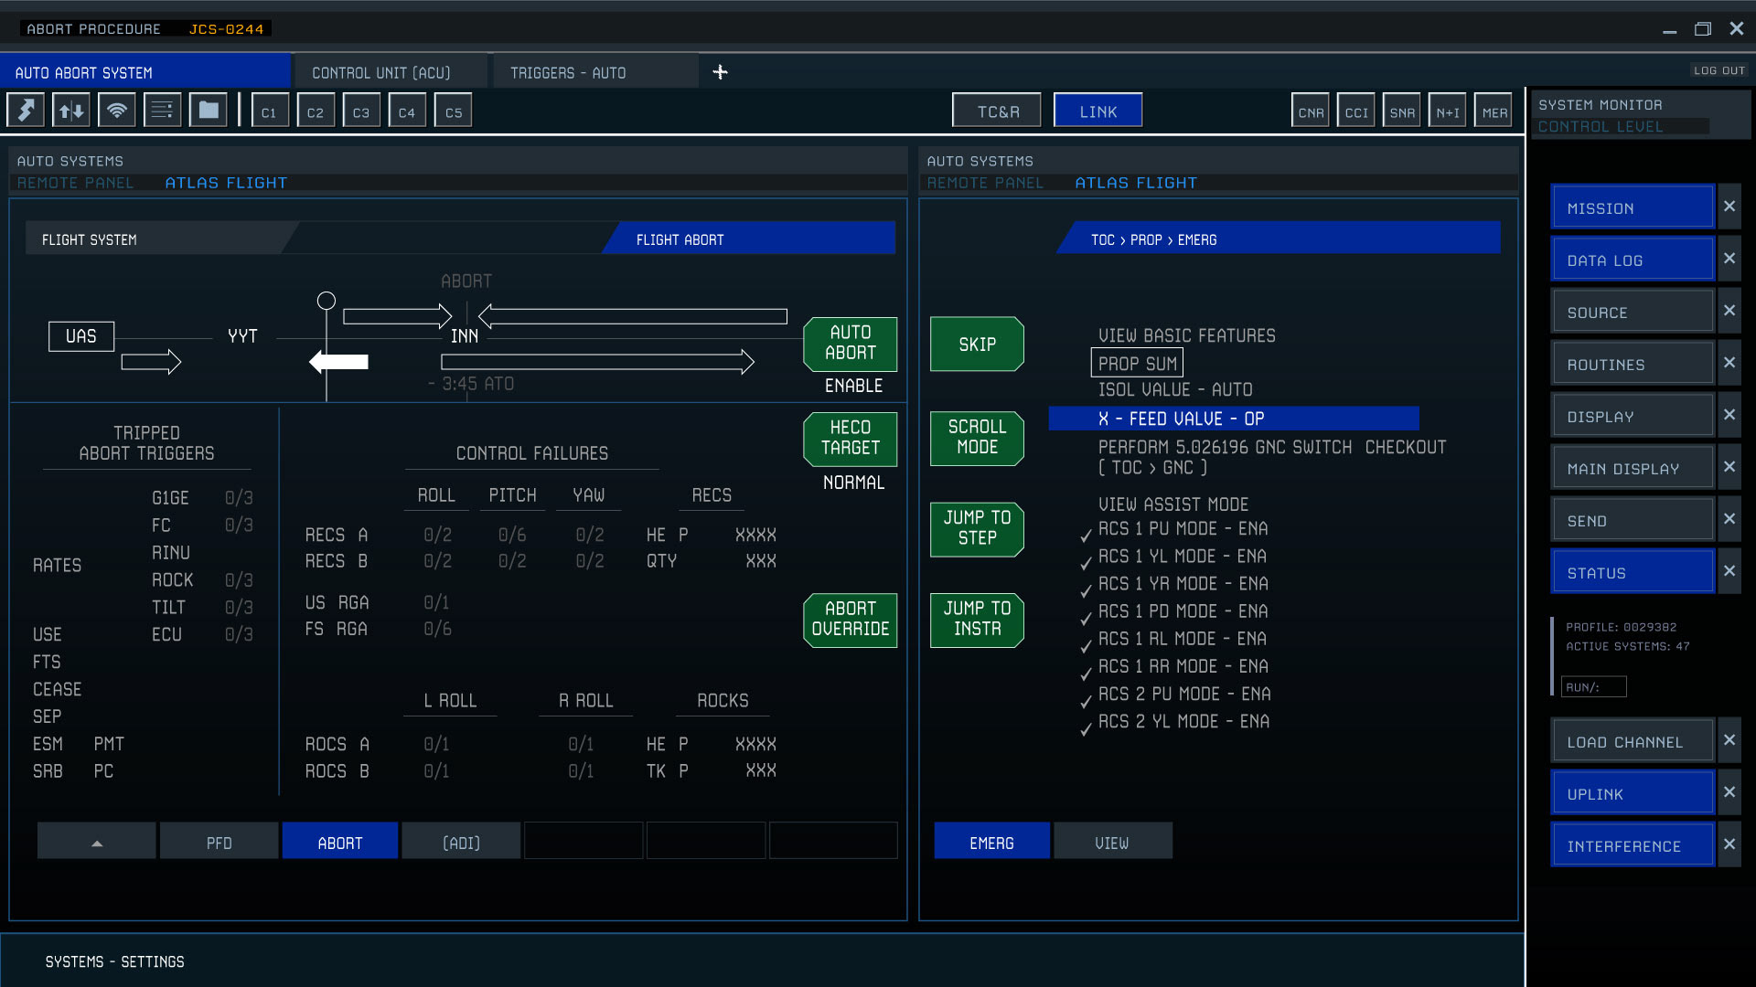Close the MISSION monitor item
Viewport: 1756px width, 987px height.
click(1729, 207)
